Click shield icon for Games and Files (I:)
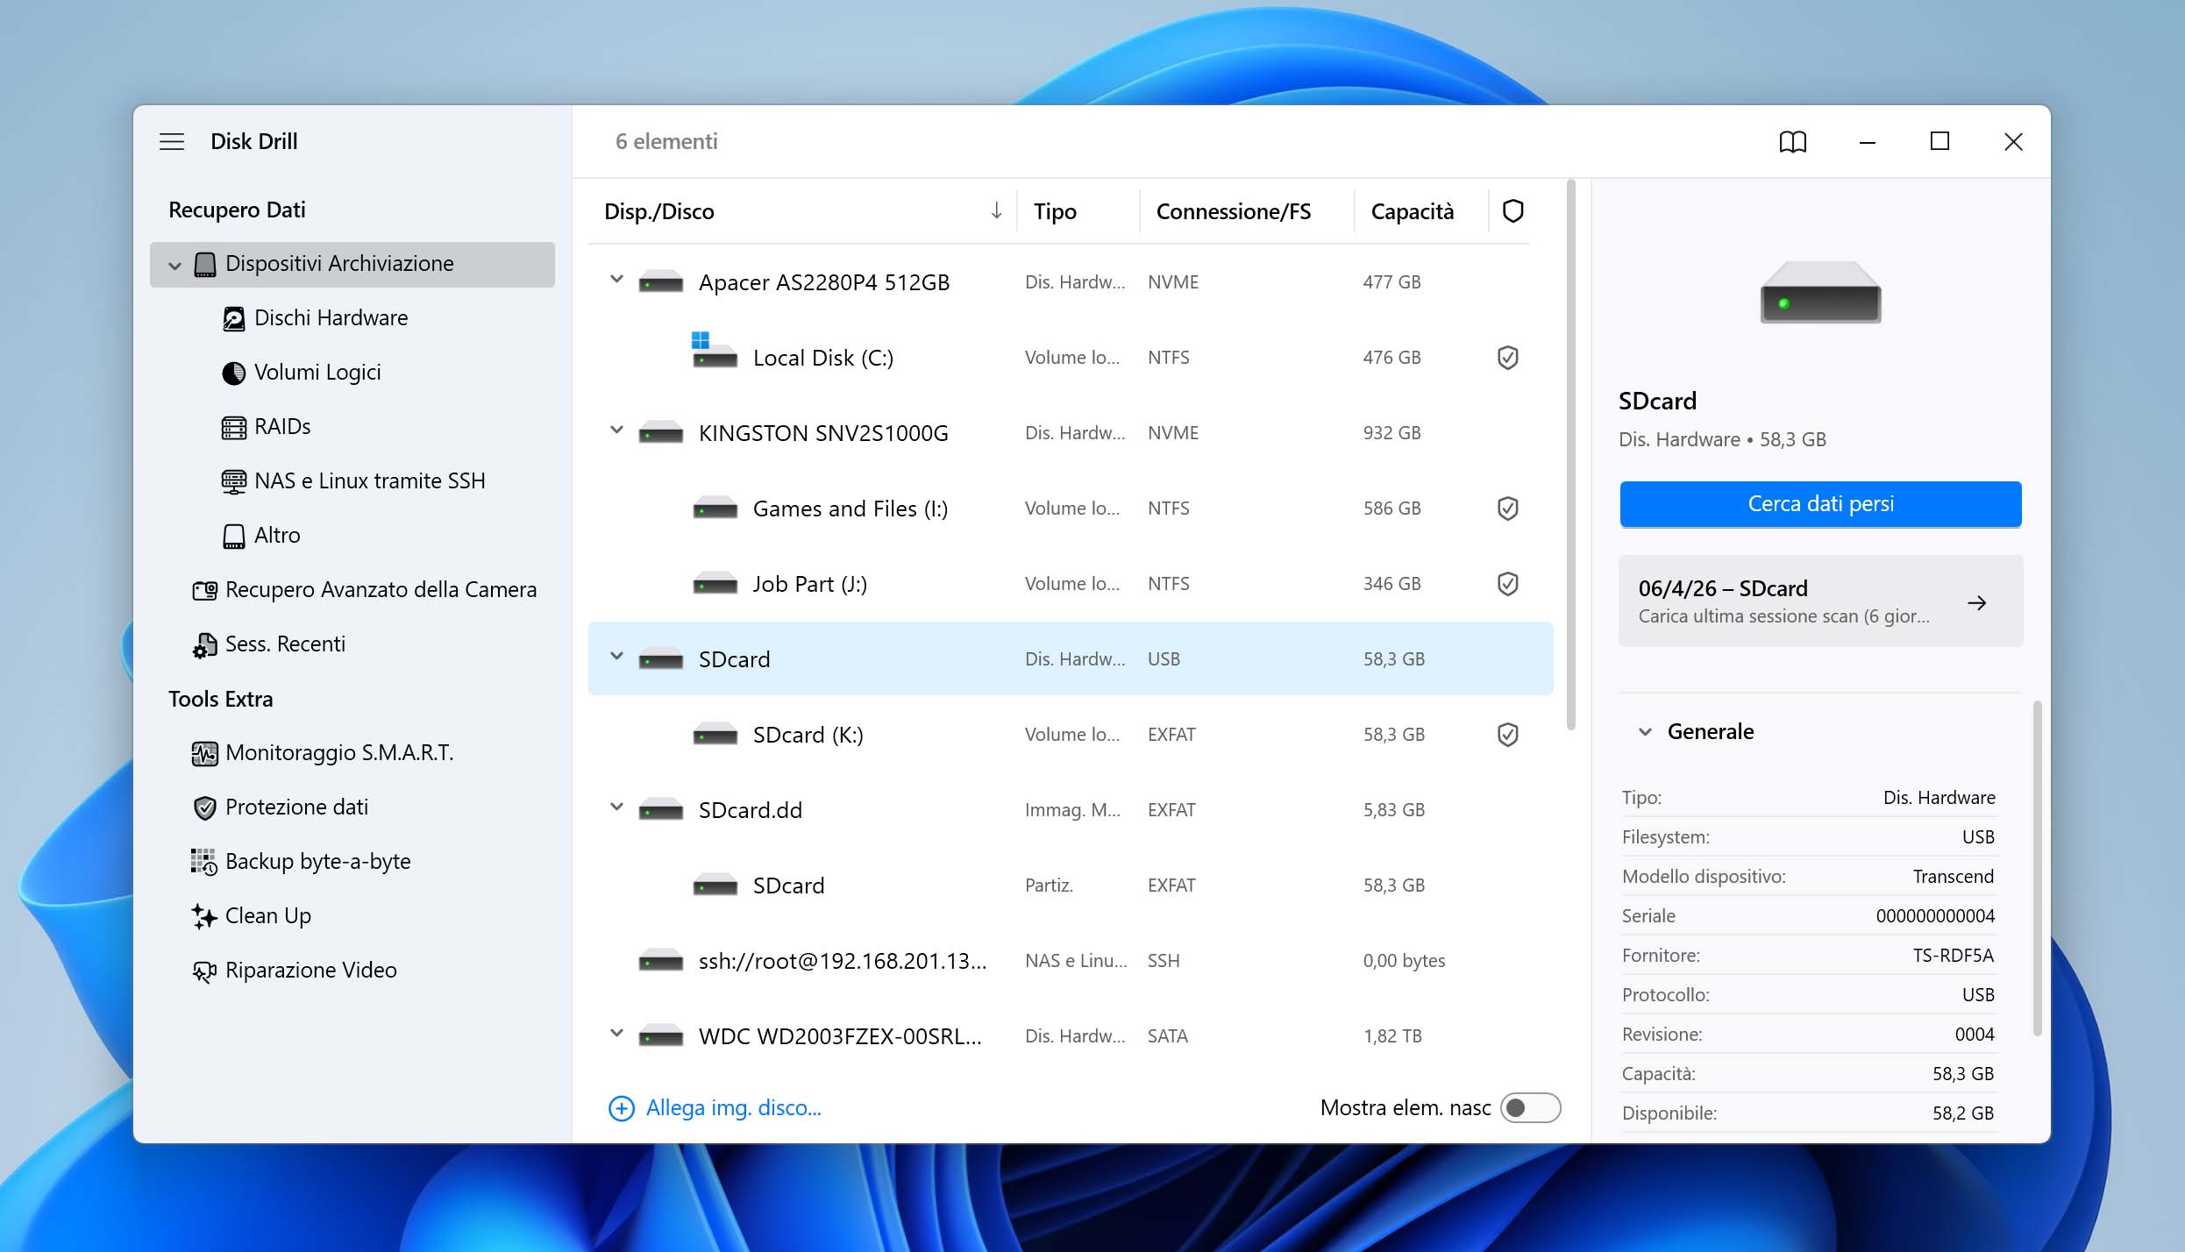 point(1507,509)
